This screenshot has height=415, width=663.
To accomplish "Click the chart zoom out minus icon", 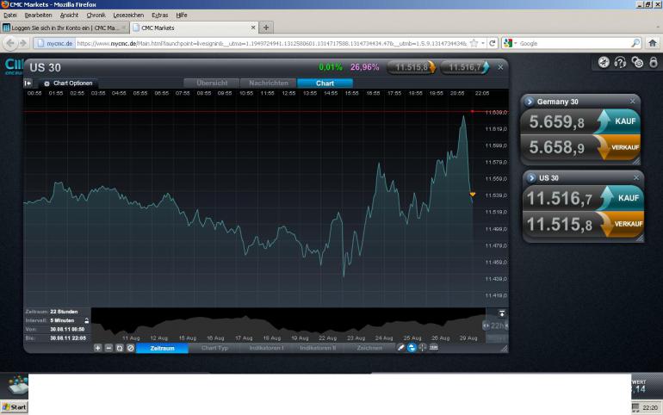I will point(108,348).
